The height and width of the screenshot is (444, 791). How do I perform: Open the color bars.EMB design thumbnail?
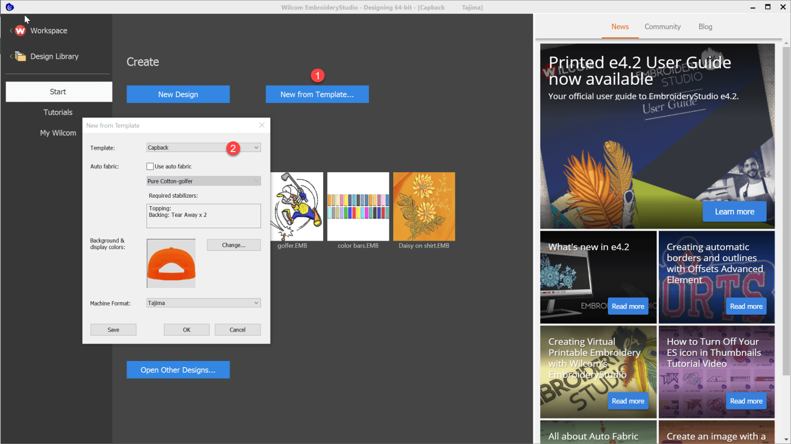click(358, 206)
